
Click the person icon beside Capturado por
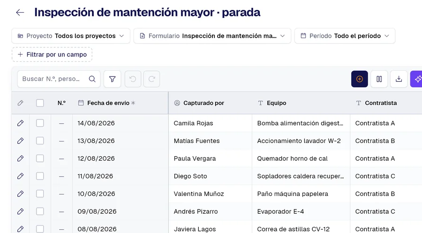[177, 103]
